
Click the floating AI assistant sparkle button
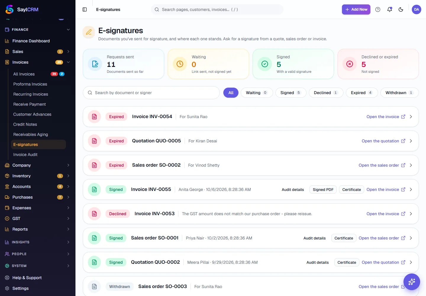click(x=412, y=282)
